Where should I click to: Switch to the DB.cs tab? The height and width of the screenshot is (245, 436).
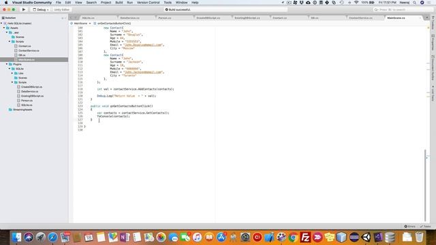tap(315, 18)
